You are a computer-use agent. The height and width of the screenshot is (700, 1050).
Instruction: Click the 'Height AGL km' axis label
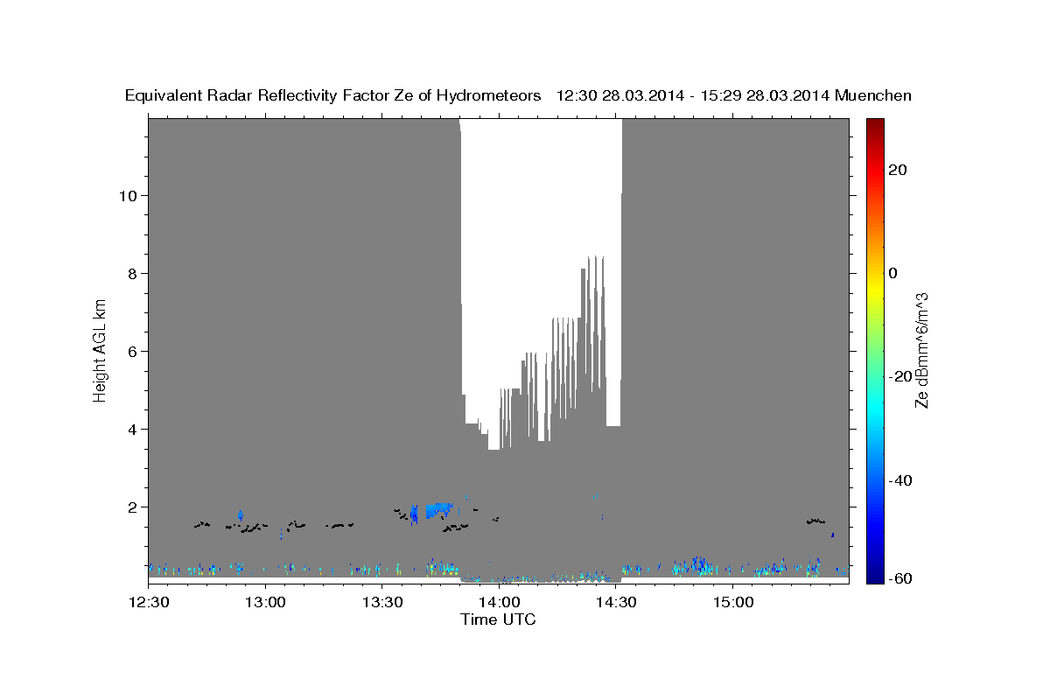click(x=101, y=349)
